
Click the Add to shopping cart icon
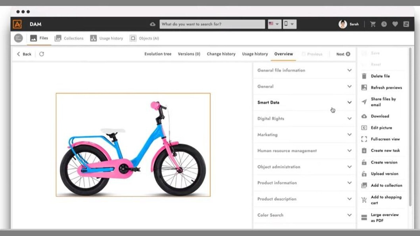364,200
